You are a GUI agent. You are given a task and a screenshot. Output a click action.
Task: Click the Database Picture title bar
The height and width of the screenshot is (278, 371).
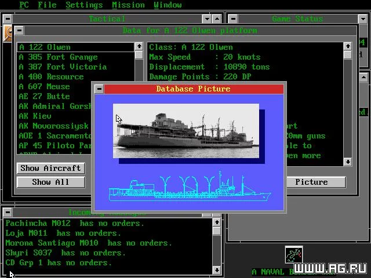194,89
